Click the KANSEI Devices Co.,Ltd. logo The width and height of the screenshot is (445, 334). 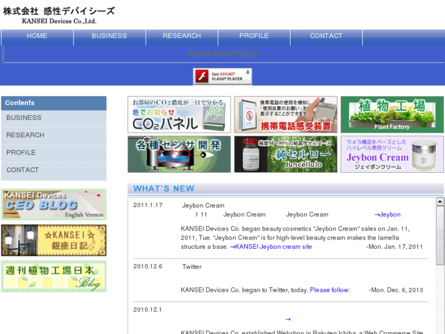pos(59,15)
